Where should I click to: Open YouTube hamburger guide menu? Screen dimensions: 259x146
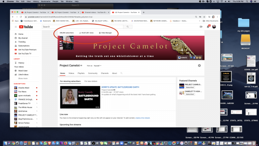[16, 27]
